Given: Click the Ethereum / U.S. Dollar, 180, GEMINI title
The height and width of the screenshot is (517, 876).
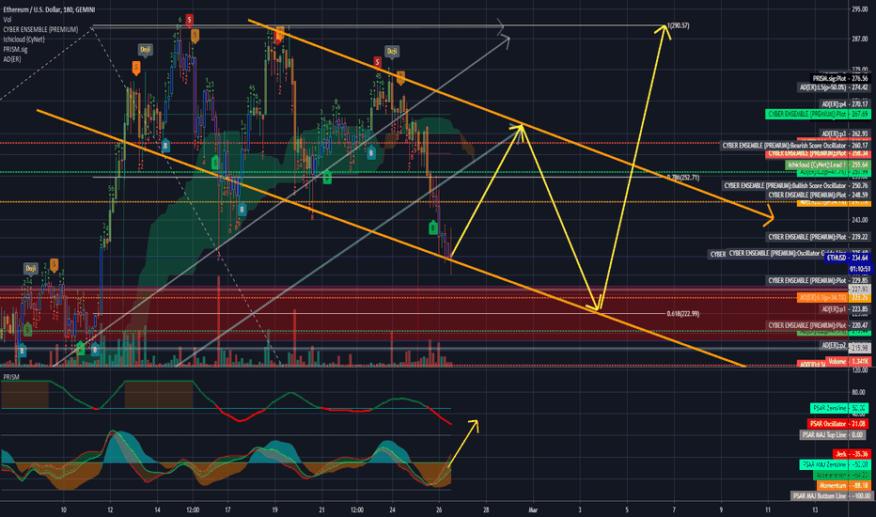Looking at the screenshot, I should (x=49, y=9).
